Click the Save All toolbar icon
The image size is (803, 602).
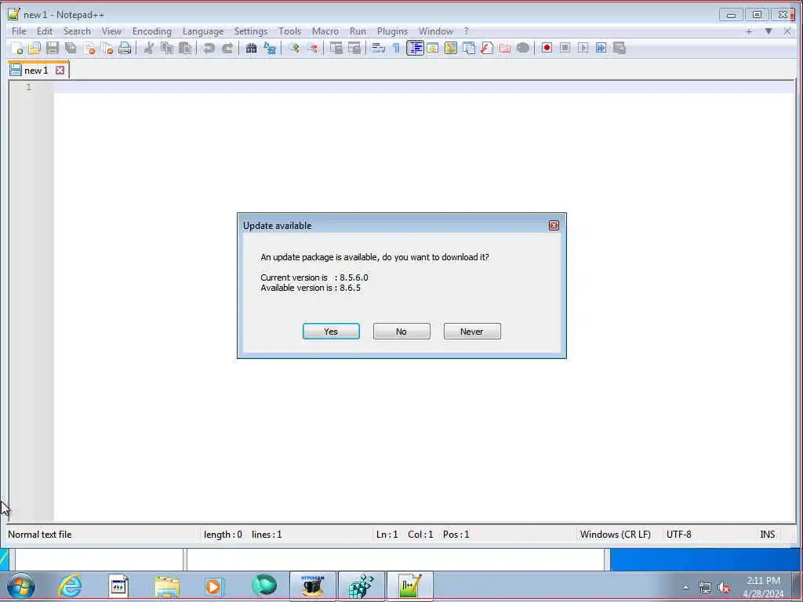(71, 48)
